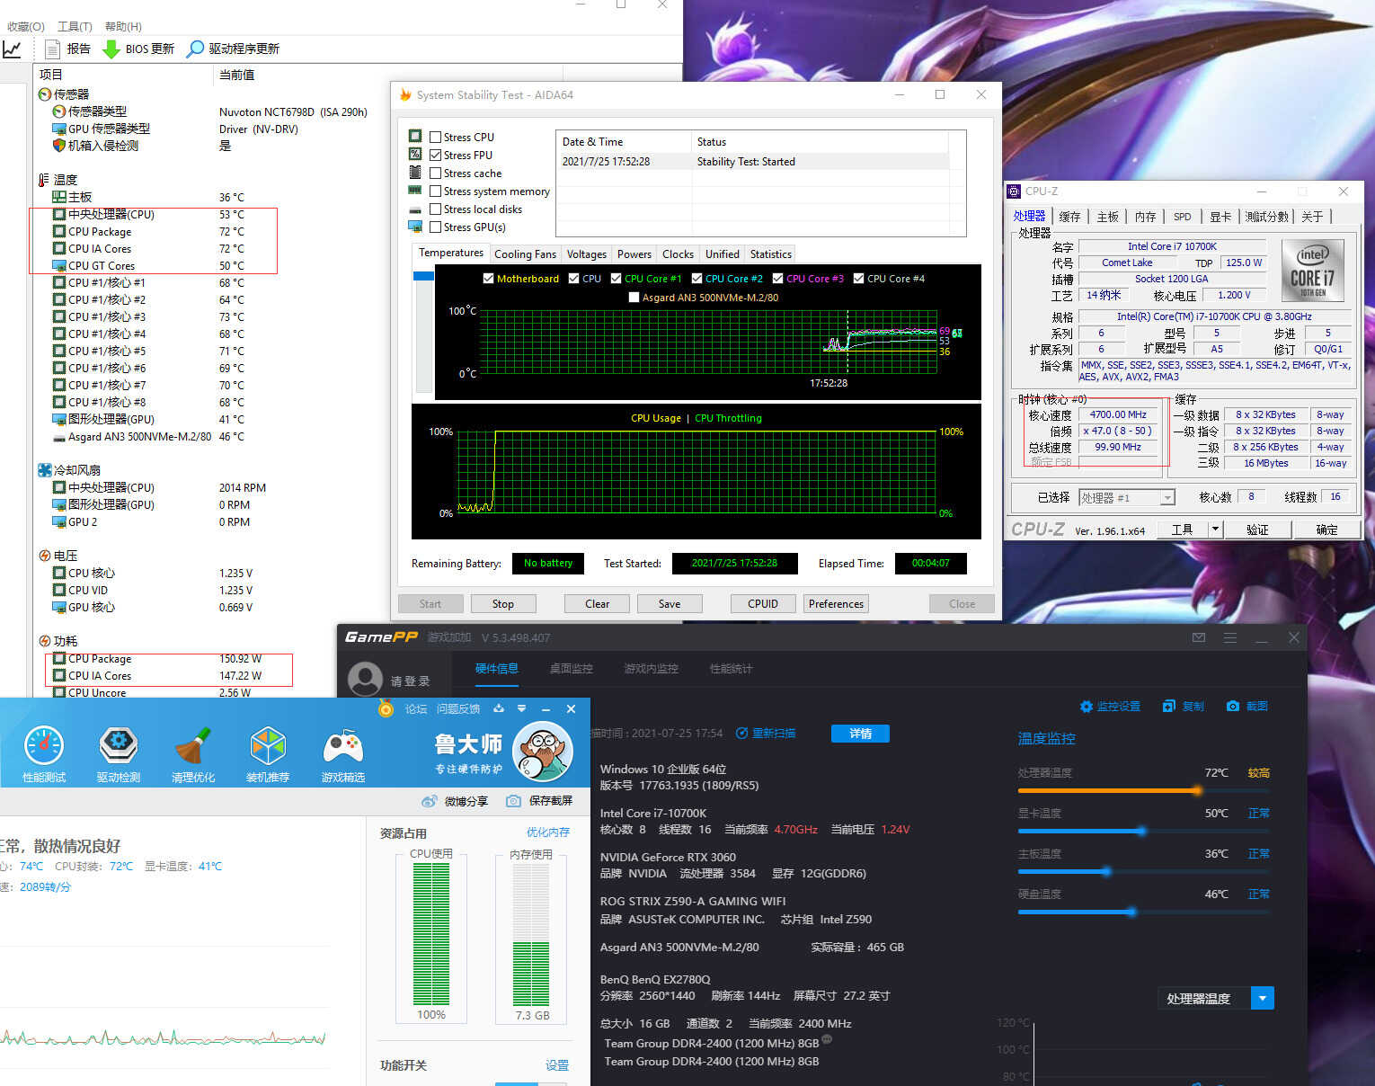Open 驱动检测 icon in 鲁大师

pos(118,745)
